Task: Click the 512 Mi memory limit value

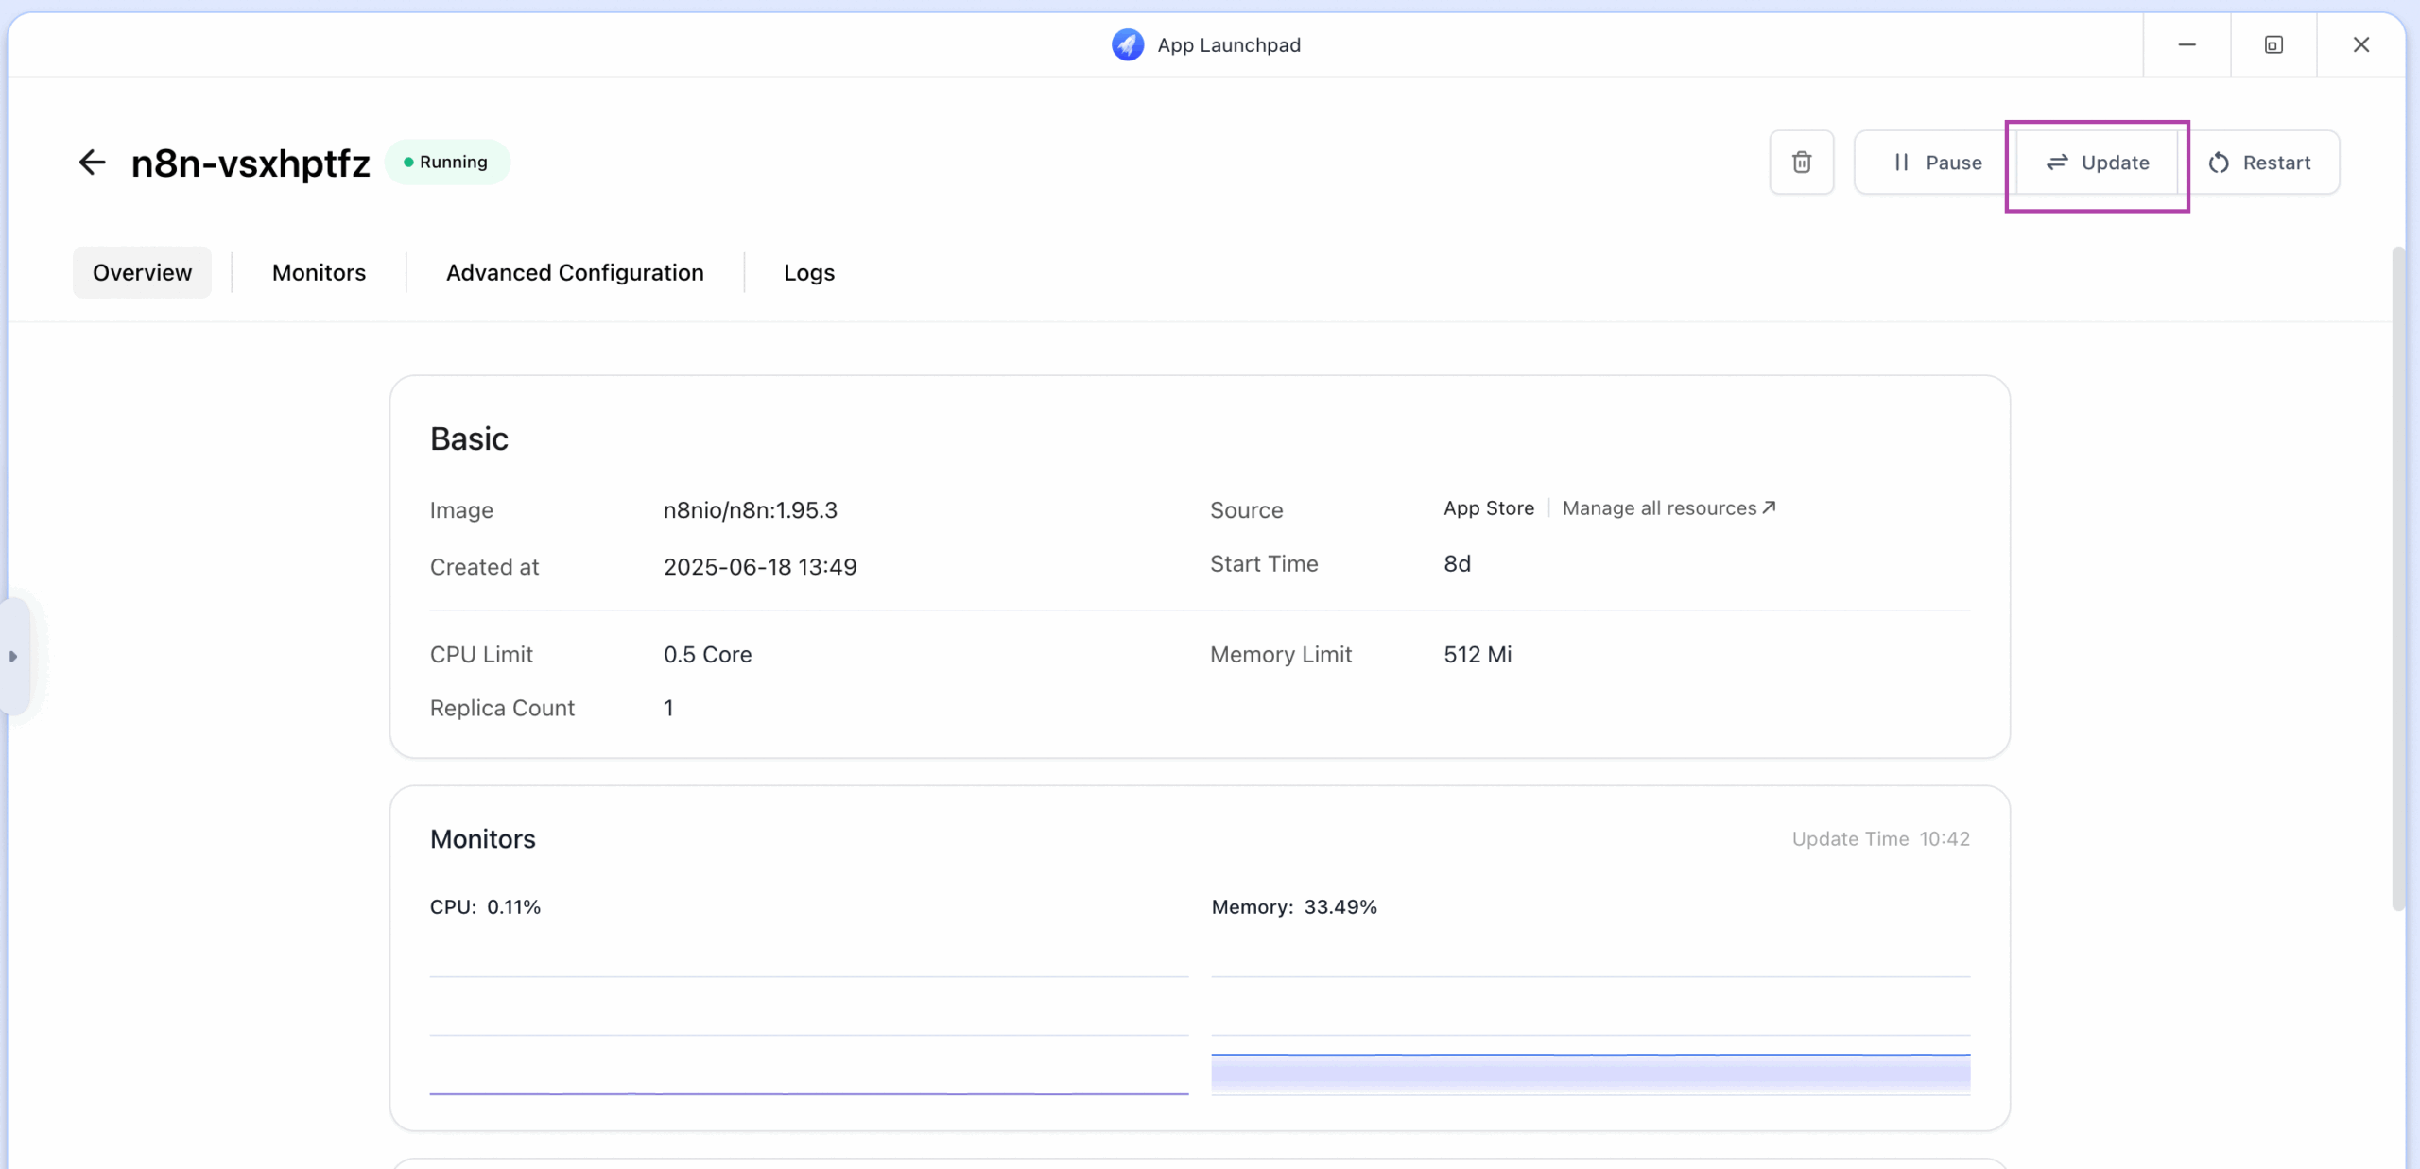Action: coord(1478,655)
